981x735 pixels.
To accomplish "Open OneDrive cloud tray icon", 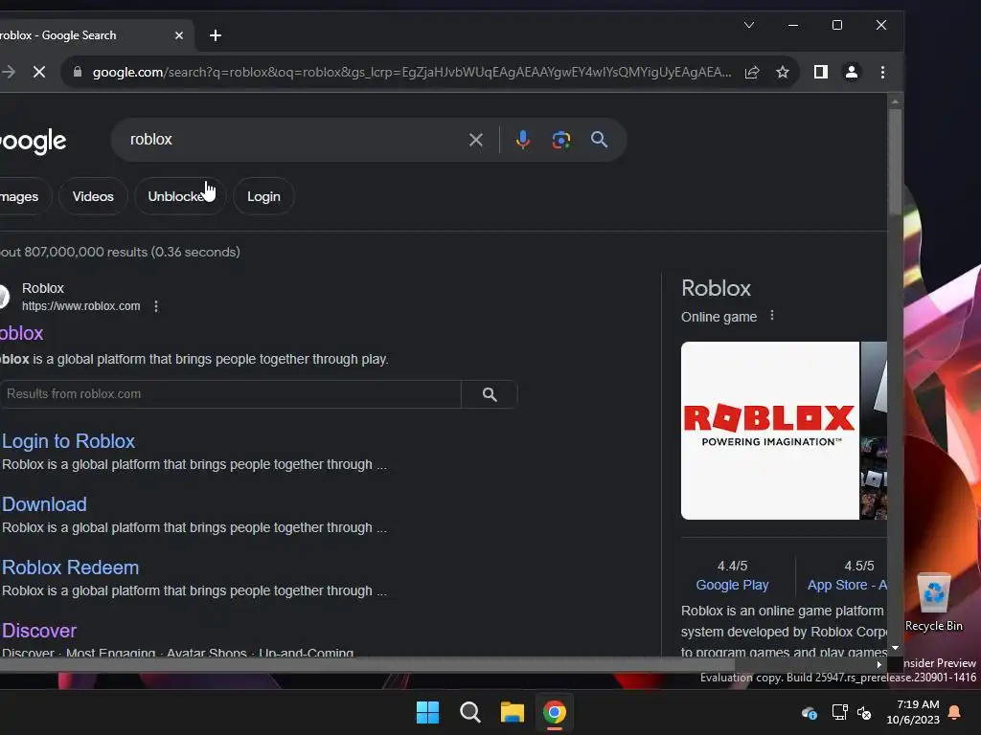I will click(809, 712).
